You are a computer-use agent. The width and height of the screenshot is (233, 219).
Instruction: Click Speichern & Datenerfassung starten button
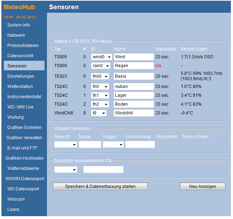click(x=100, y=187)
